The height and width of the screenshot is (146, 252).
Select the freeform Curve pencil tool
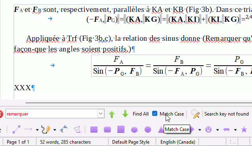point(46,129)
